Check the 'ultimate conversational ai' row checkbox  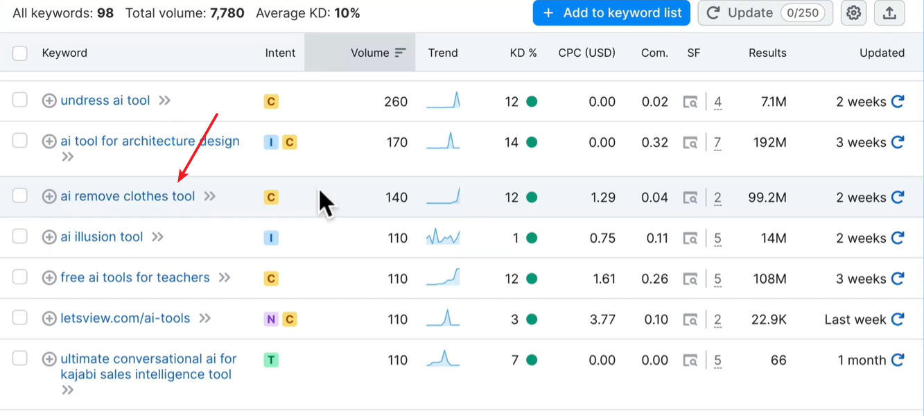point(20,358)
